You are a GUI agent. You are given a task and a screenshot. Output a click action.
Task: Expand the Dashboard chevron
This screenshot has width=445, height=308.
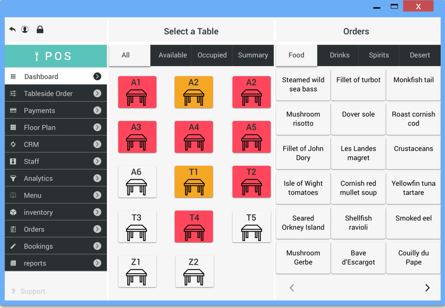pos(97,76)
